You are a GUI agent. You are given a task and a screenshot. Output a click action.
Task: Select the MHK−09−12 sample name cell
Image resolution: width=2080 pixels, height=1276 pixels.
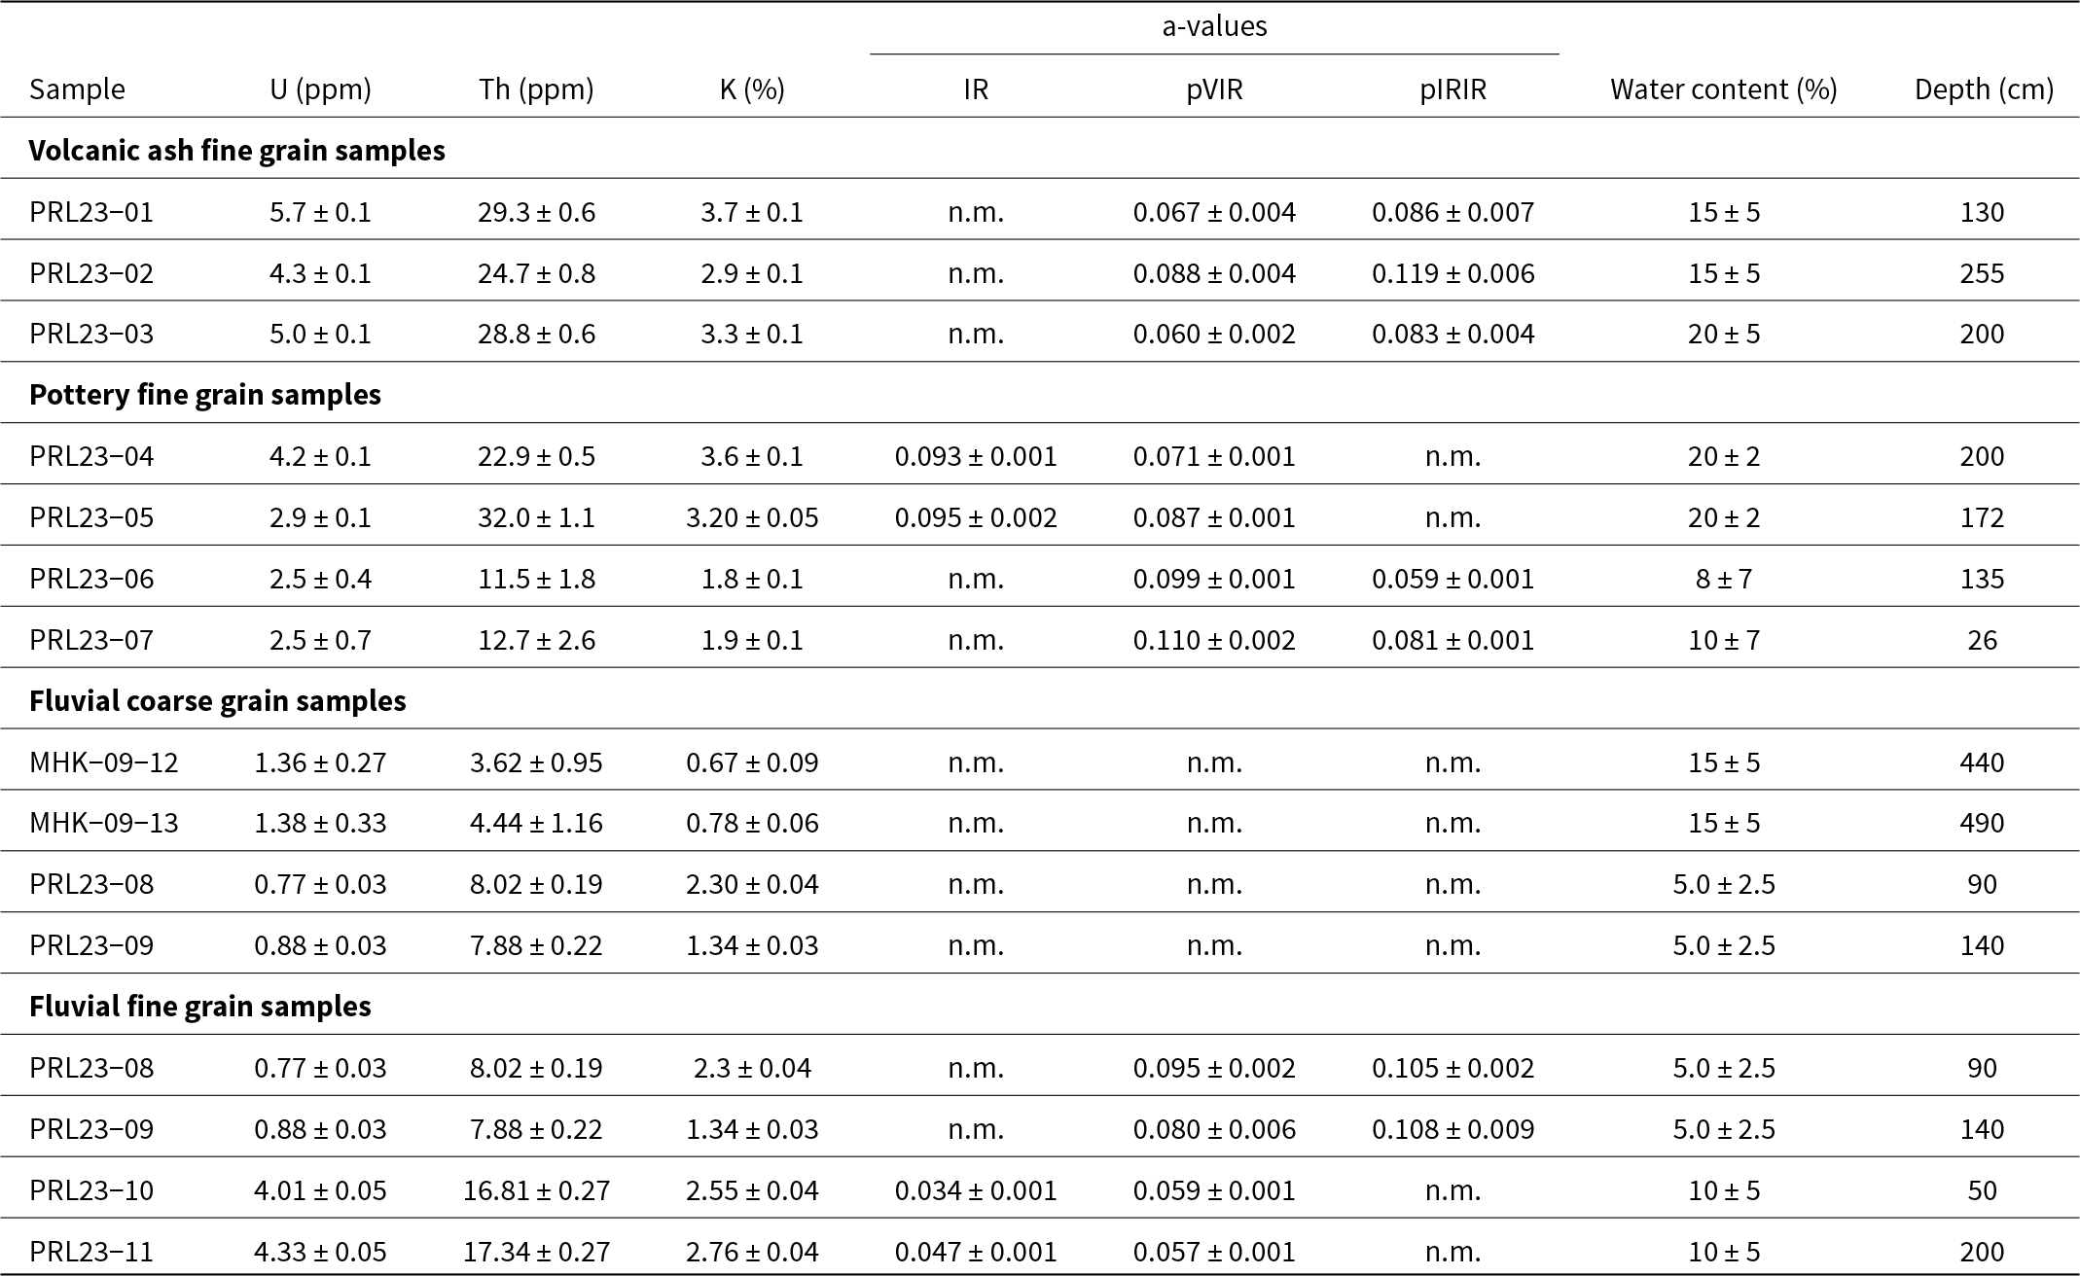(x=104, y=762)
